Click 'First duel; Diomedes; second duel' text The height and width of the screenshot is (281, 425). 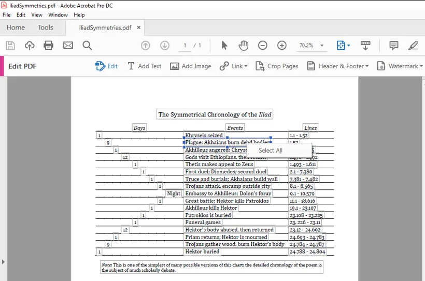(x=226, y=171)
